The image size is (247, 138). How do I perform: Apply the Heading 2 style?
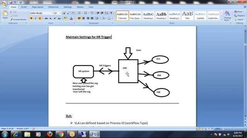pos(161,15)
